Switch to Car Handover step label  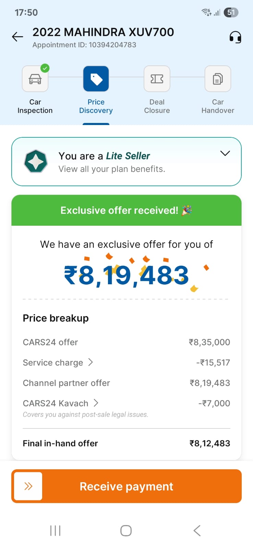click(218, 106)
